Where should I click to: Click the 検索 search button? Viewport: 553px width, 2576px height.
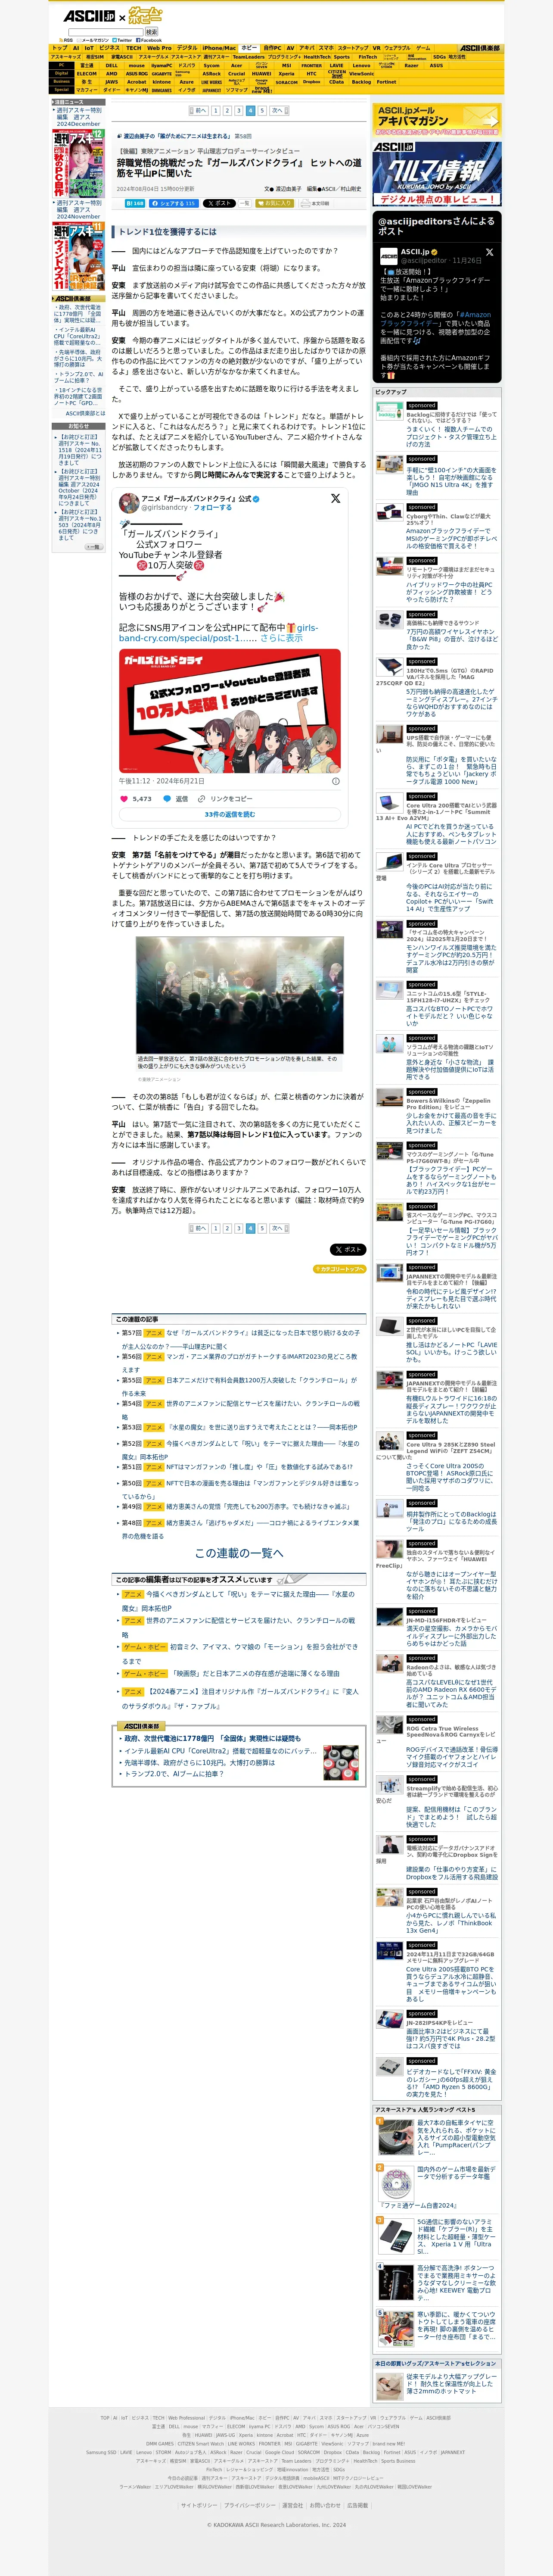coord(152,32)
